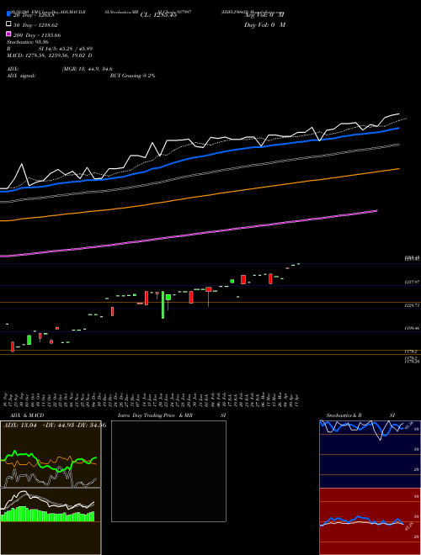
Task: Open the blue Stochastics chart panel
Action: [x=370, y=454]
